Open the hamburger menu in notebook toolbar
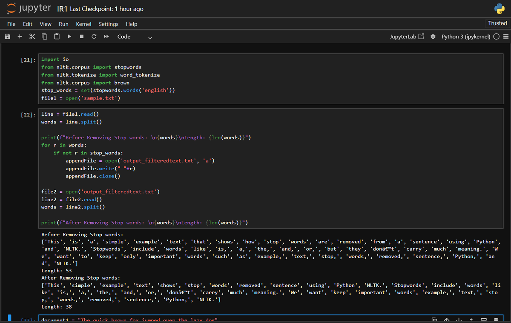 [506, 37]
